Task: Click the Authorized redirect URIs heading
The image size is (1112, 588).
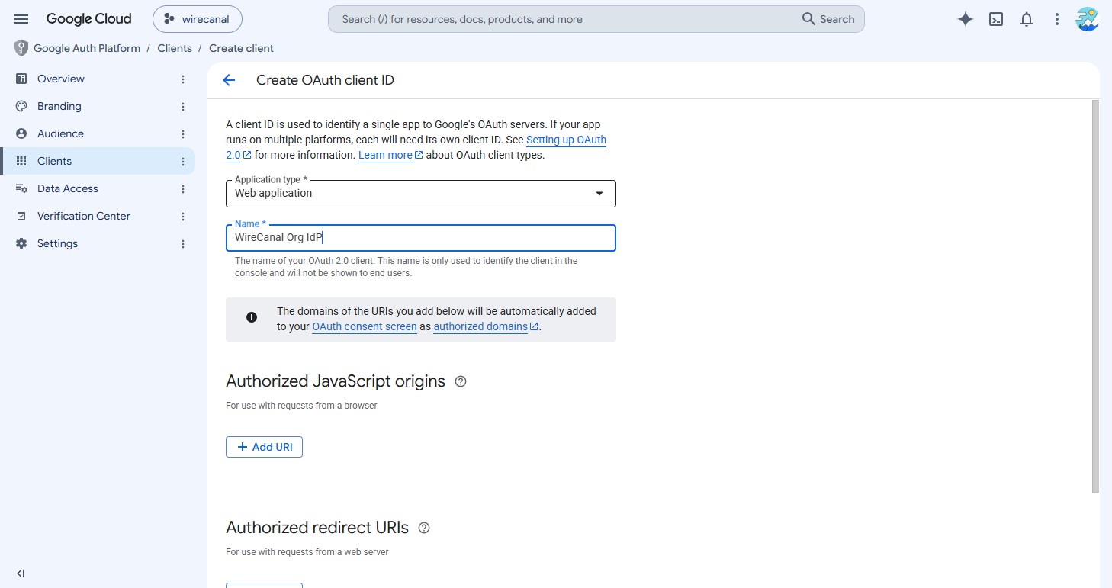Action: [x=317, y=528]
